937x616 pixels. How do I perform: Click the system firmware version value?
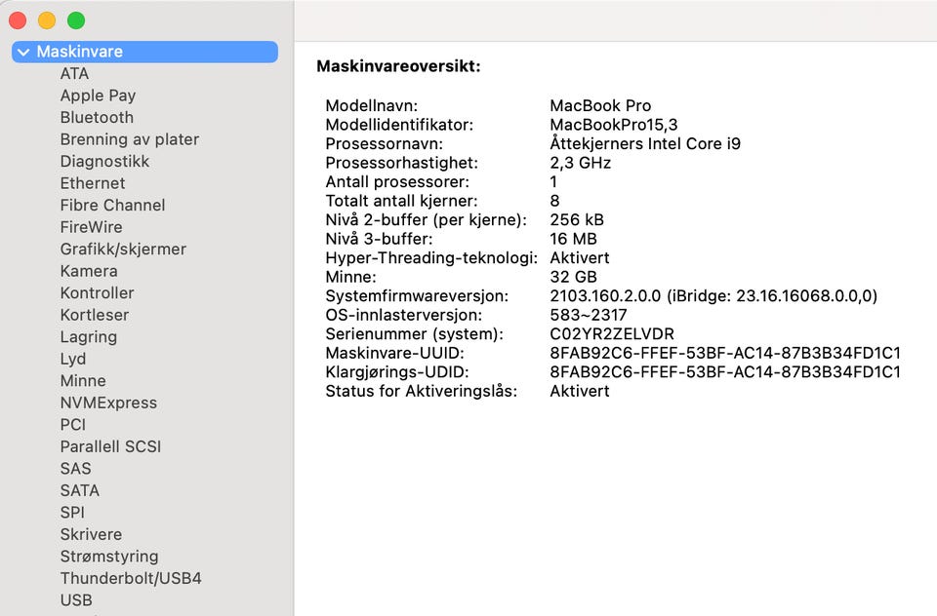713,296
